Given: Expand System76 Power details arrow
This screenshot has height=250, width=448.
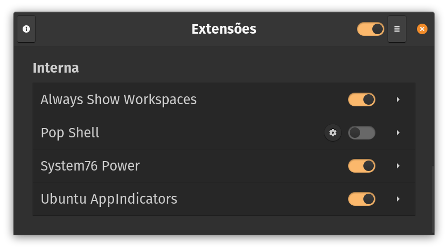Looking at the screenshot, I should click(x=399, y=166).
